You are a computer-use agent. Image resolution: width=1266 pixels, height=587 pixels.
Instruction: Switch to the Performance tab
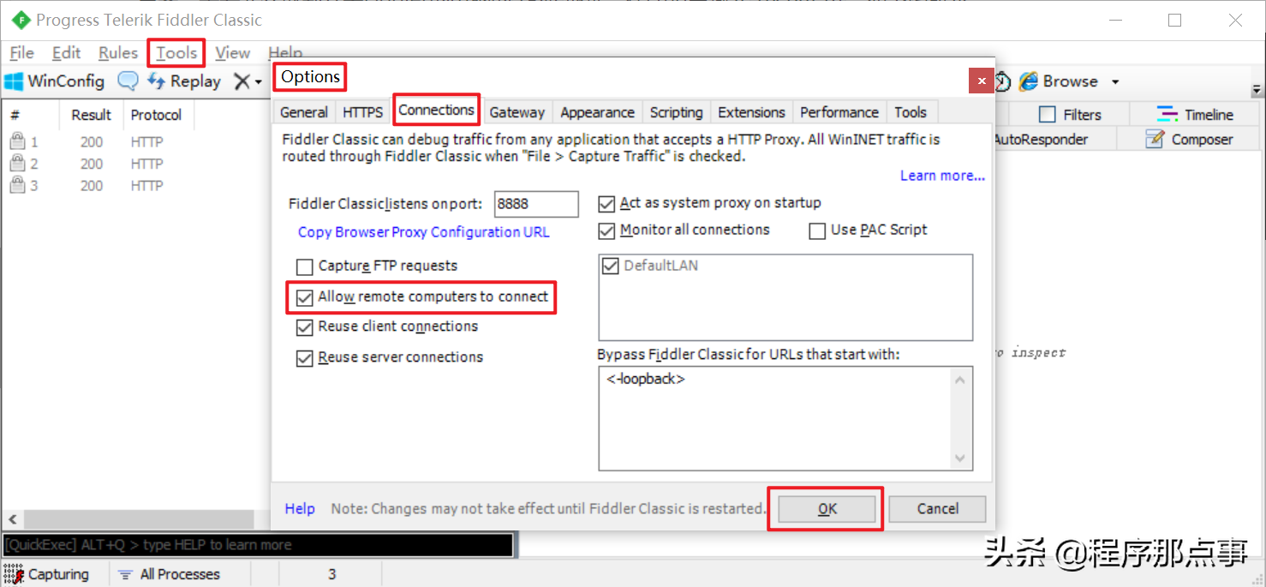pos(839,112)
